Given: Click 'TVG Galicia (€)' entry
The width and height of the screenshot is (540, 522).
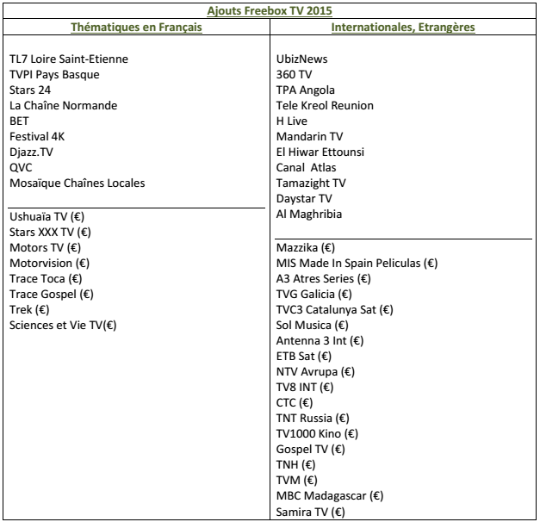Looking at the screenshot, I should point(314,295).
